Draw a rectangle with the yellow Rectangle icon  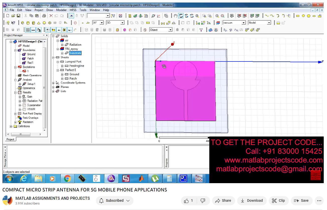[x=298, y=16]
